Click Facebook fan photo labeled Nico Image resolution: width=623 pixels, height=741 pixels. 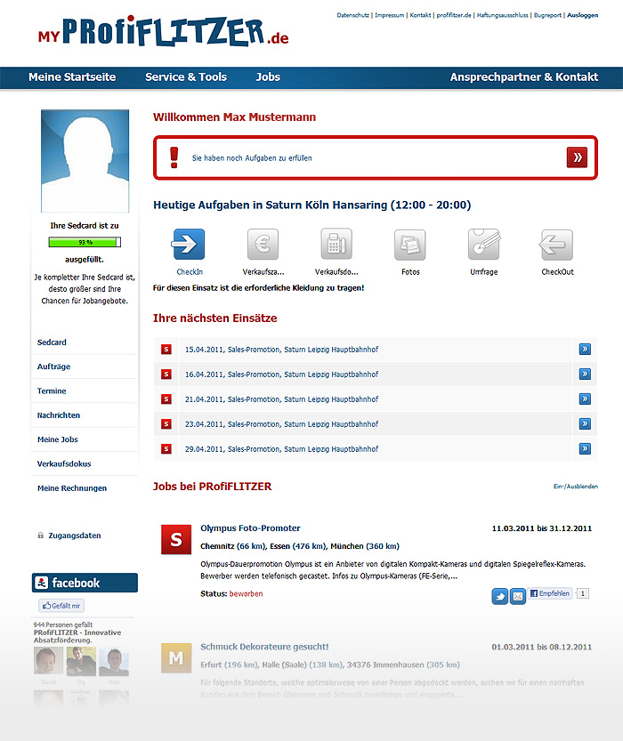click(114, 661)
